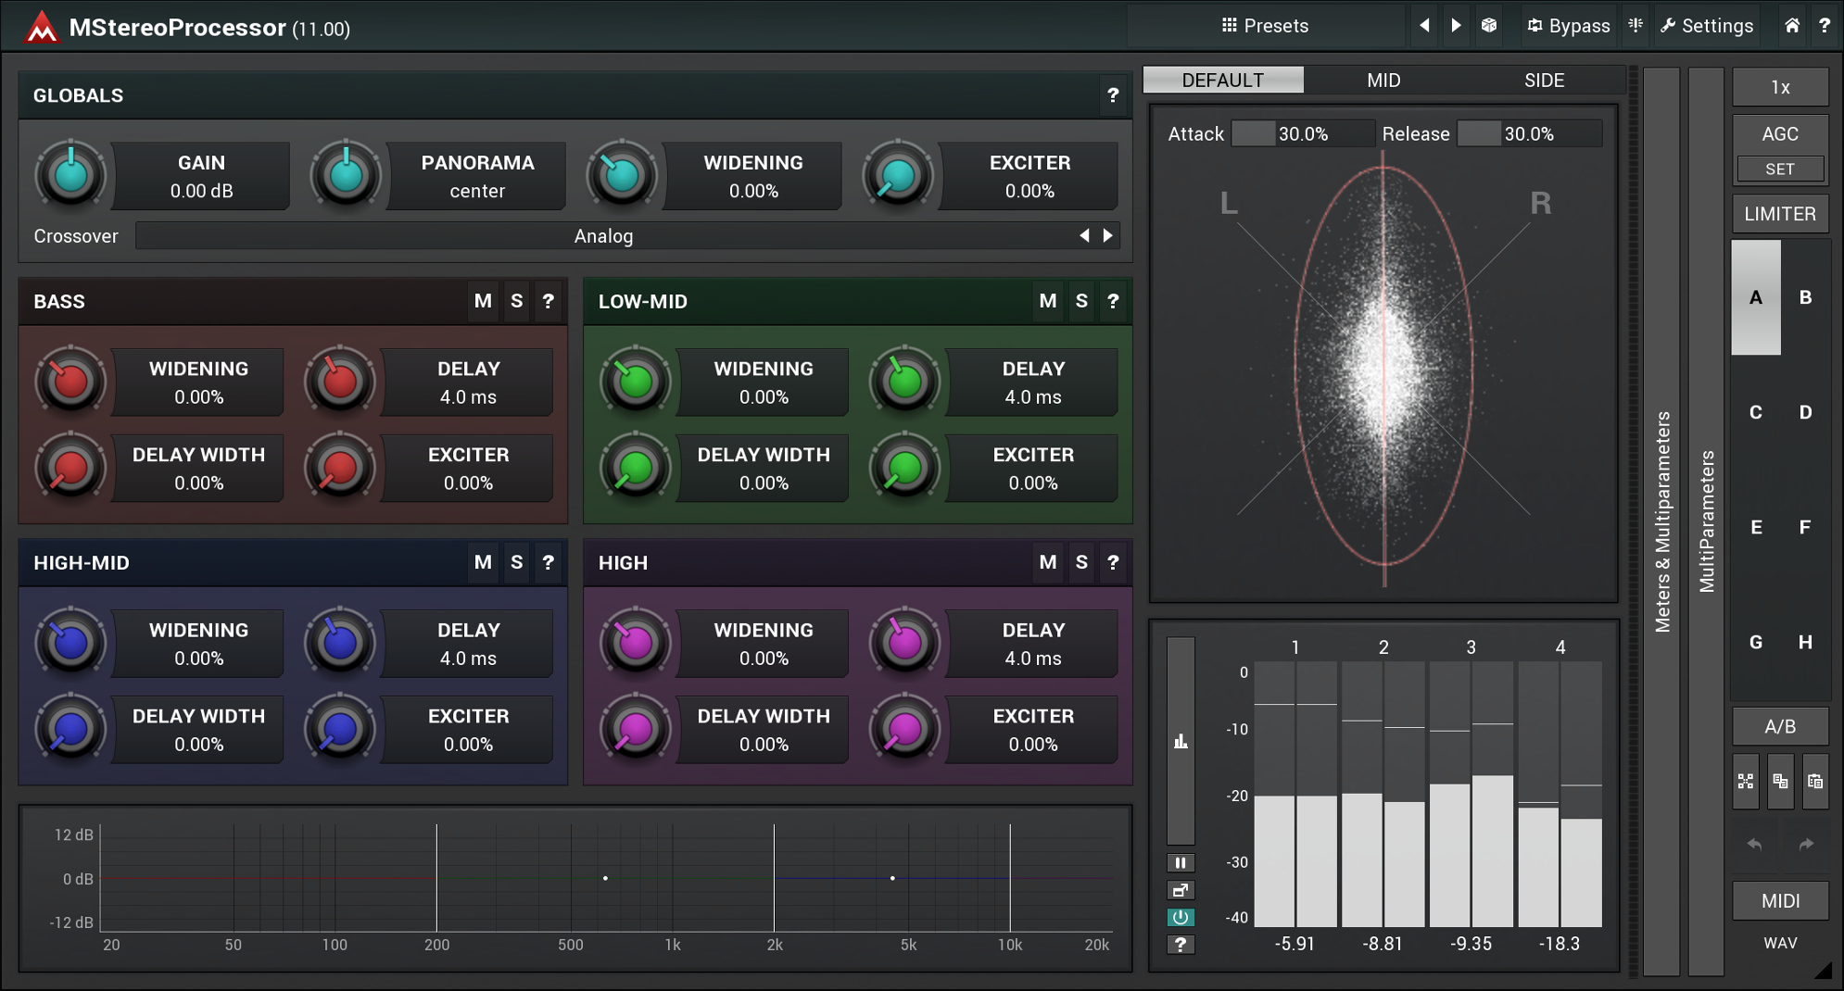The height and width of the screenshot is (991, 1844).
Task: Select previous Crossover type arrow
Action: click(1084, 236)
